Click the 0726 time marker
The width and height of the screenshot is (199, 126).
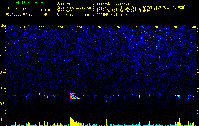coord(116,27)
